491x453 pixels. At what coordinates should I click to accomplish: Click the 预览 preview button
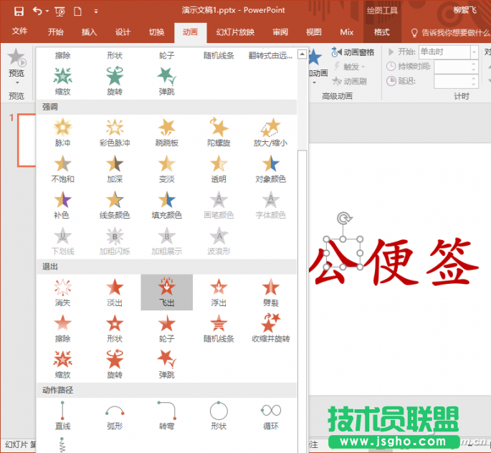16,63
